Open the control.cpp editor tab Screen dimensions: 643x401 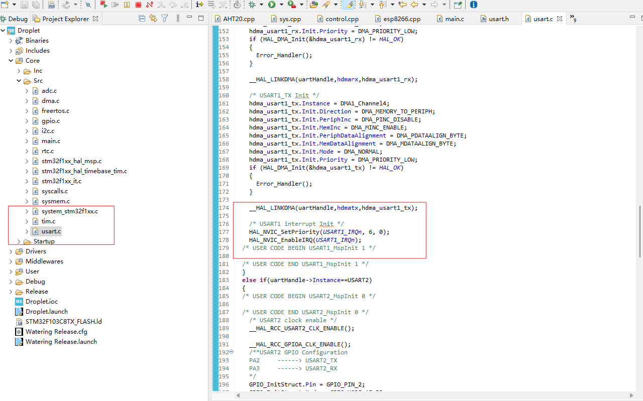338,19
